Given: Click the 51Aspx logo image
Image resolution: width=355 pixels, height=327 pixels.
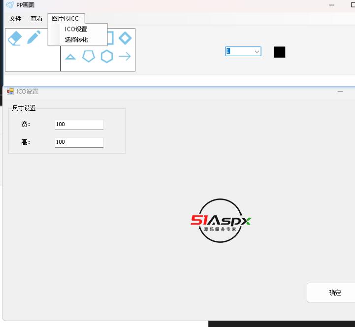Looking at the screenshot, I should (221, 221).
